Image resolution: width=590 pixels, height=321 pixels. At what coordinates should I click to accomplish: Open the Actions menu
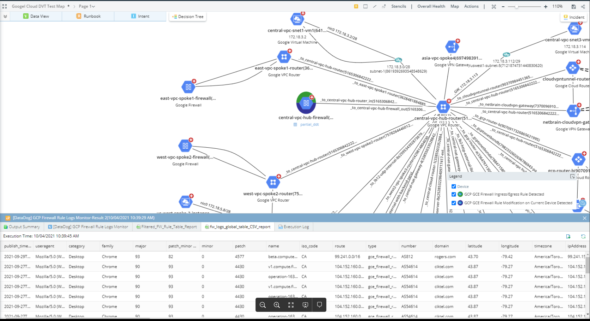[471, 6]
